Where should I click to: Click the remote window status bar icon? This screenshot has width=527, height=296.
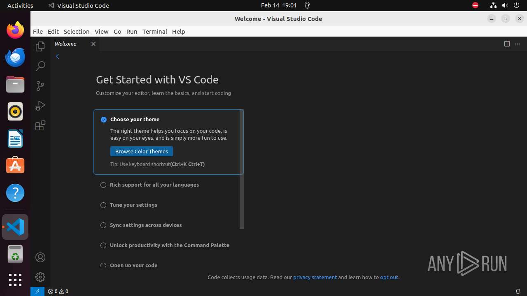point(37,291)
